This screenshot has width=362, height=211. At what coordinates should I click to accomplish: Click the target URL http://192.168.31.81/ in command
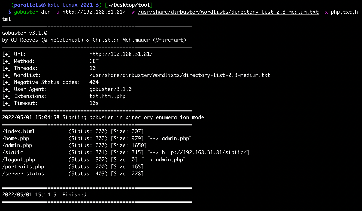[94, 12]
